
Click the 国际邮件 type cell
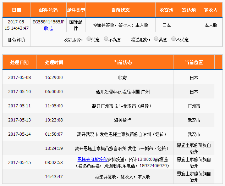click(x=76, y=25)
